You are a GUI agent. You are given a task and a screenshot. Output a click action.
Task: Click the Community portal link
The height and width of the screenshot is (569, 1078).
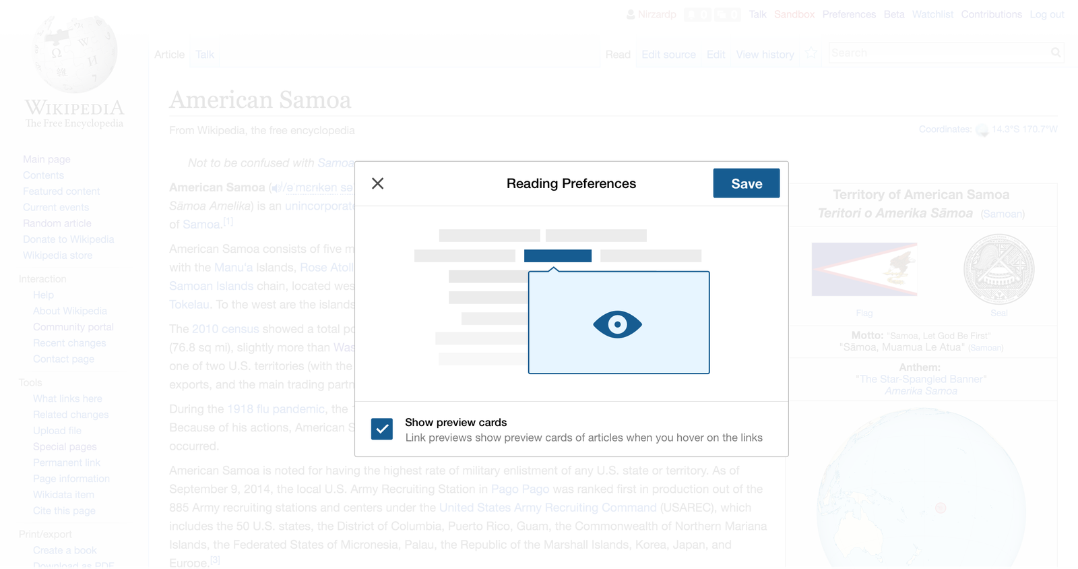pos(73,327)
